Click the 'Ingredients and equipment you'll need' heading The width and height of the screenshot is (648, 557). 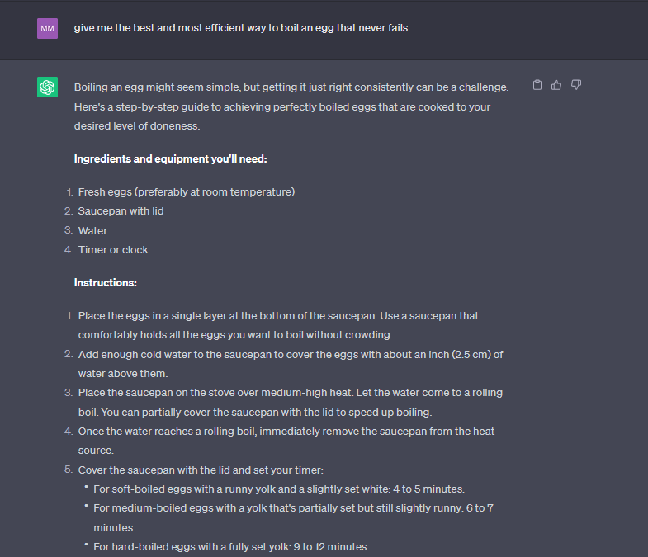171,158
